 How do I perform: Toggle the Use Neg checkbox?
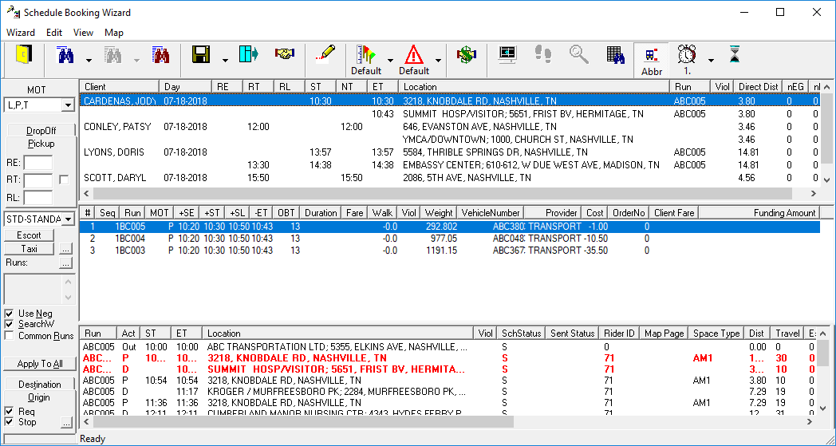click(x=9, y=314)
